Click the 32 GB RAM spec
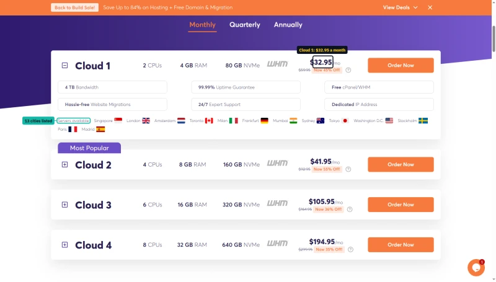 click(x=192, y=245)
